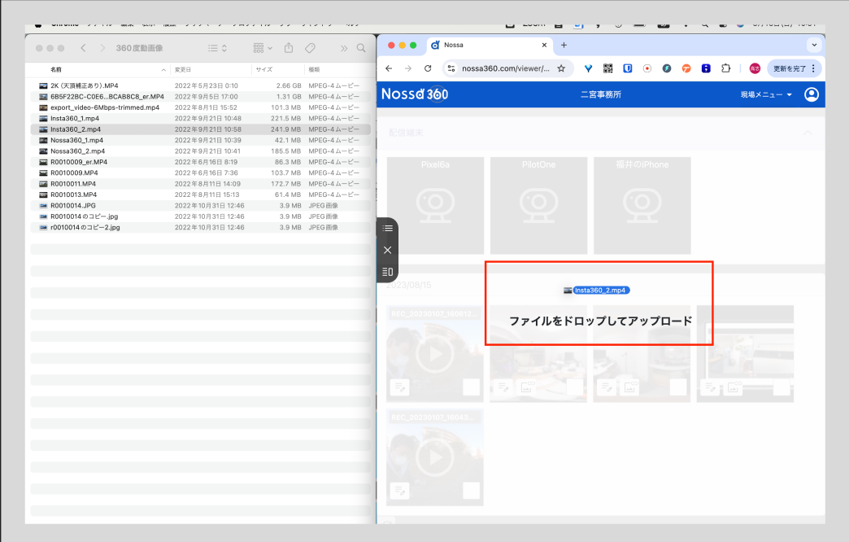Open the Finder grouping options dropdown
Viewport: 849px width, 542px height.
coord(263,48)
